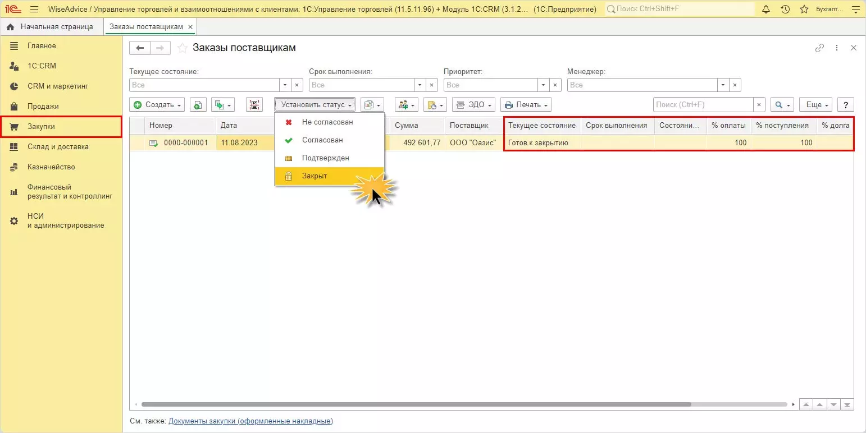Click the notifications bell icon
Image resolution: width=866 pixels, height=433 pixels.
pyautogui.click(x=766, y=10)
